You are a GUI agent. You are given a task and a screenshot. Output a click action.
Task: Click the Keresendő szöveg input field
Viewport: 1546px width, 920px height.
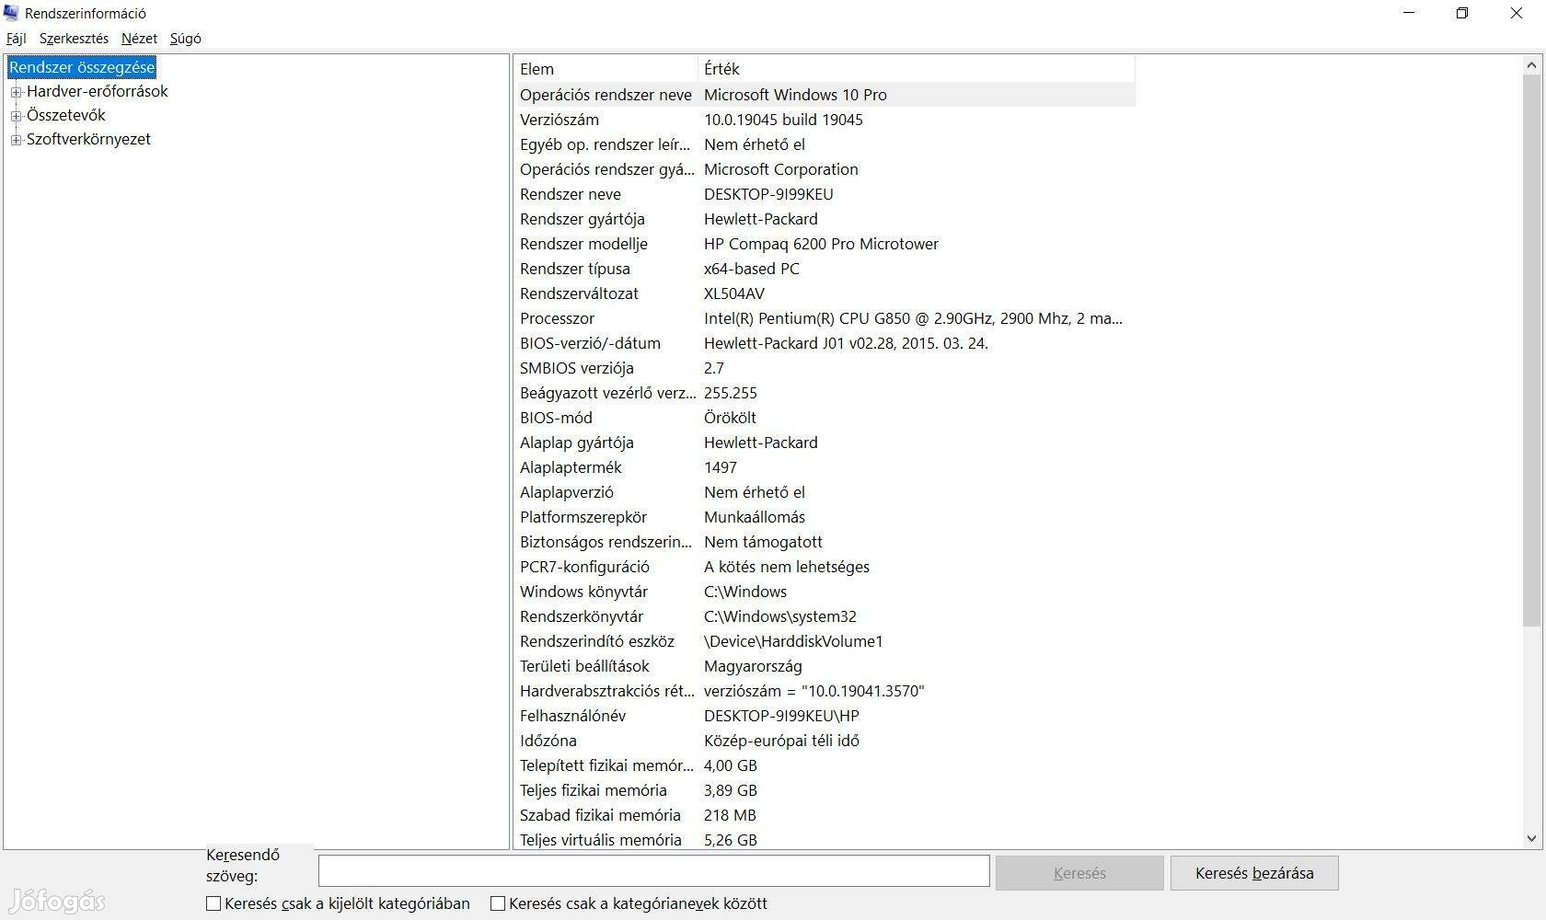(x=653, y=870)
